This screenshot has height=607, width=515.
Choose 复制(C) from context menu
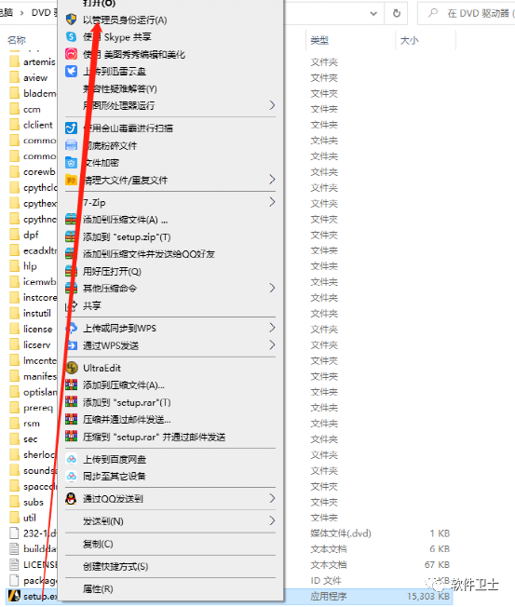click(98, 544)
